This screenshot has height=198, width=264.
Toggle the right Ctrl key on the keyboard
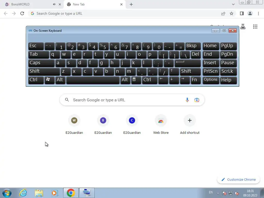coord(150,80)
